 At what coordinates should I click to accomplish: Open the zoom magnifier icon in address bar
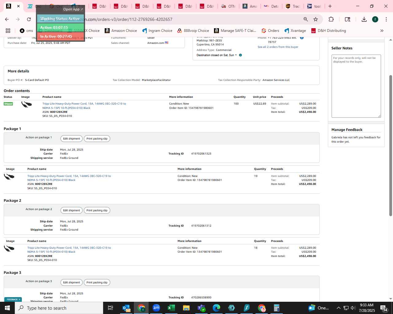(x=305, y=19)
